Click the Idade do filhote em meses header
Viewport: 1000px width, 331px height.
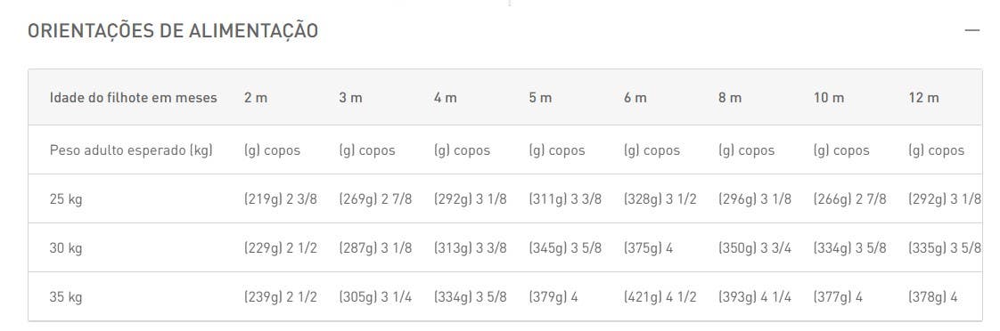pos(134,98)
